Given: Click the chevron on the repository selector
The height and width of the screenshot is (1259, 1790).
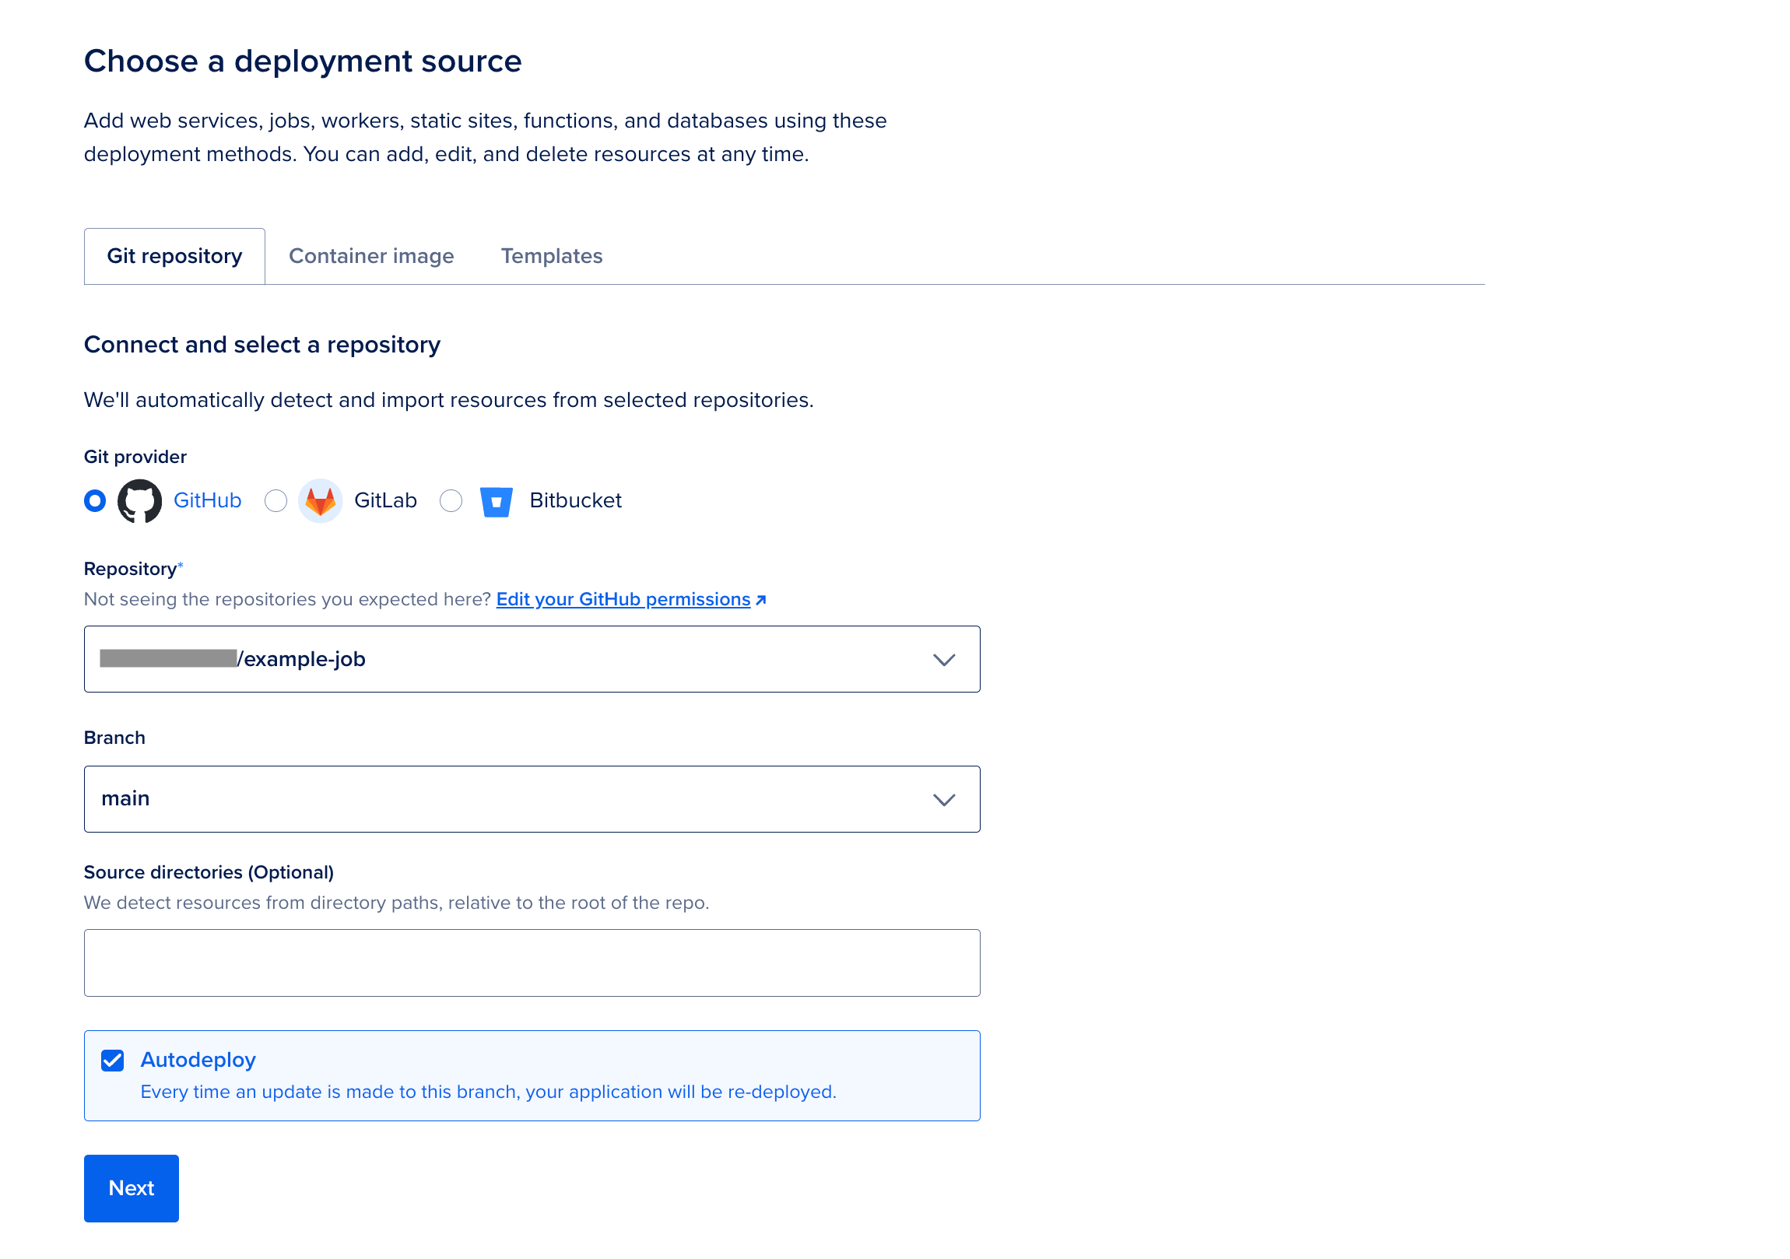Looking at the screenshot, I should pyautogui.click(x=944, y=659).
